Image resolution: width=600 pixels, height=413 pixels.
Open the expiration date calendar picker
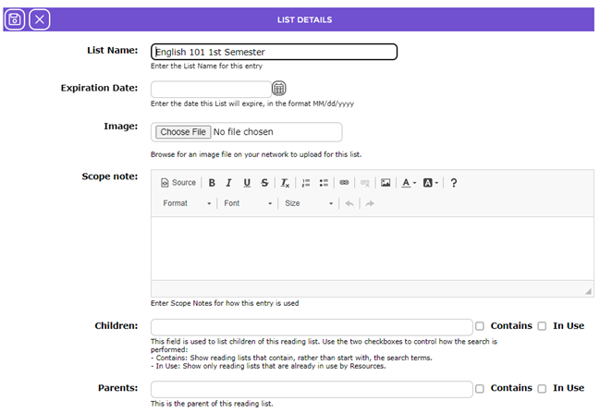278,89
